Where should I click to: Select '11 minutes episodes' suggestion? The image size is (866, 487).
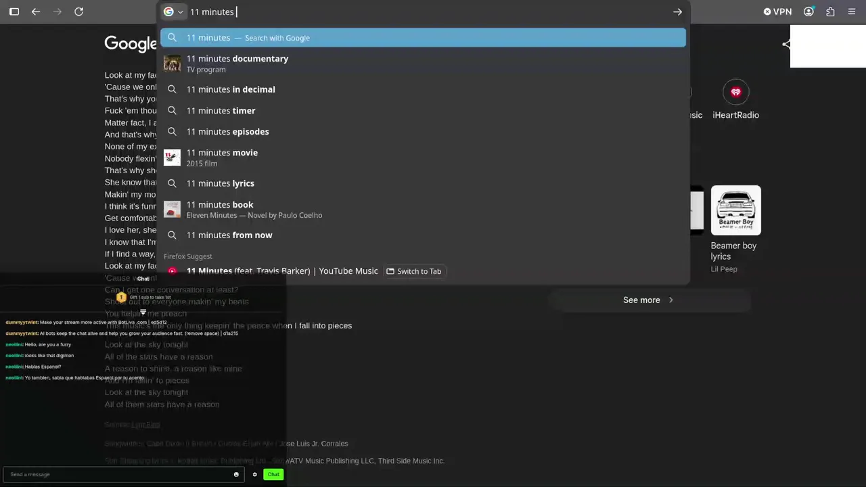pyautogui.click(x=423, y=131)
